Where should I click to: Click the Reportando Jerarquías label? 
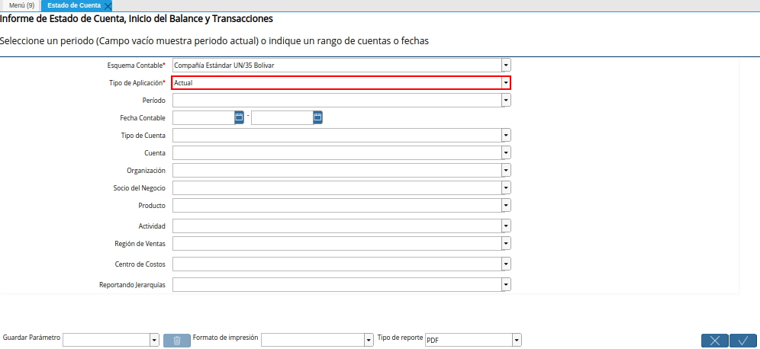click(132, 285)
